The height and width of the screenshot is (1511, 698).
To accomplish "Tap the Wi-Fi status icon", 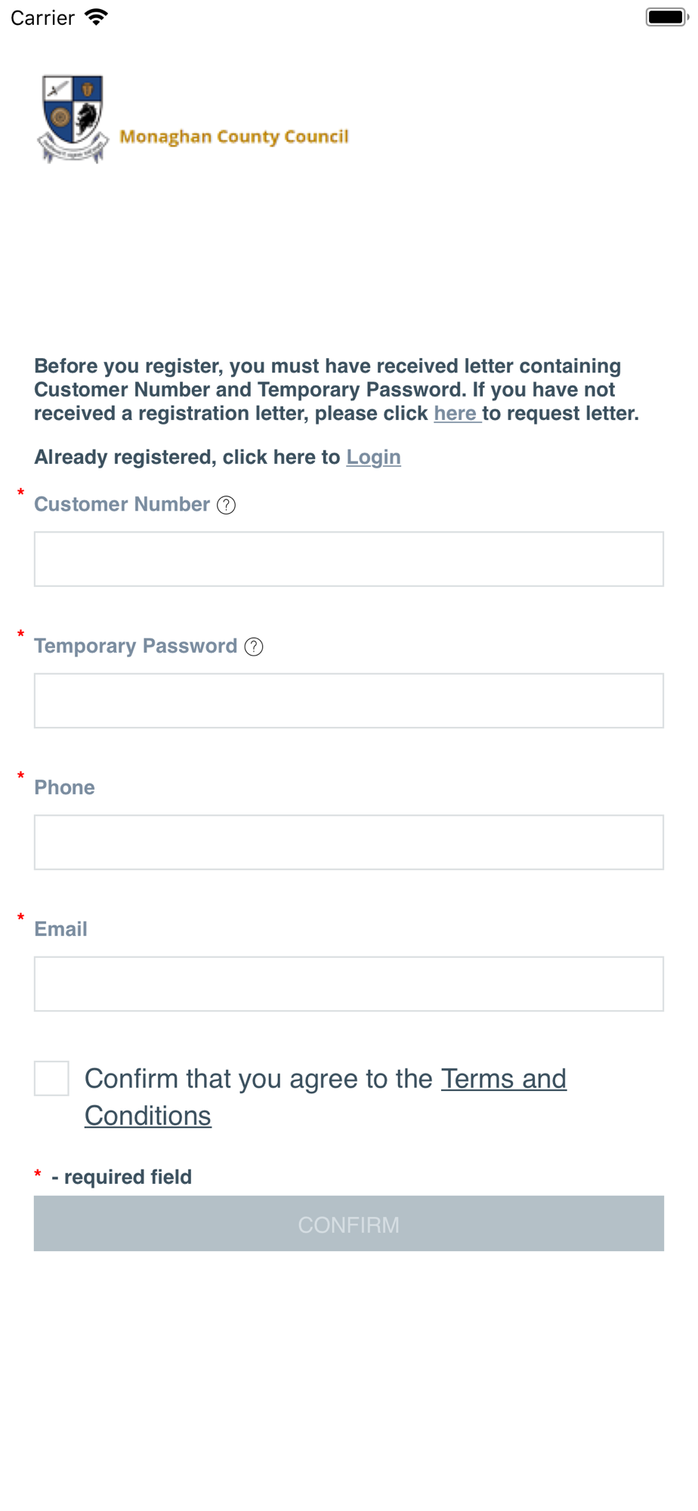I will 96,17.
